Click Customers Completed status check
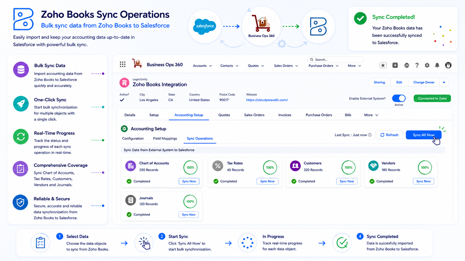The height and width of the screenshot is (261, 465). click(x=294, y=181)
